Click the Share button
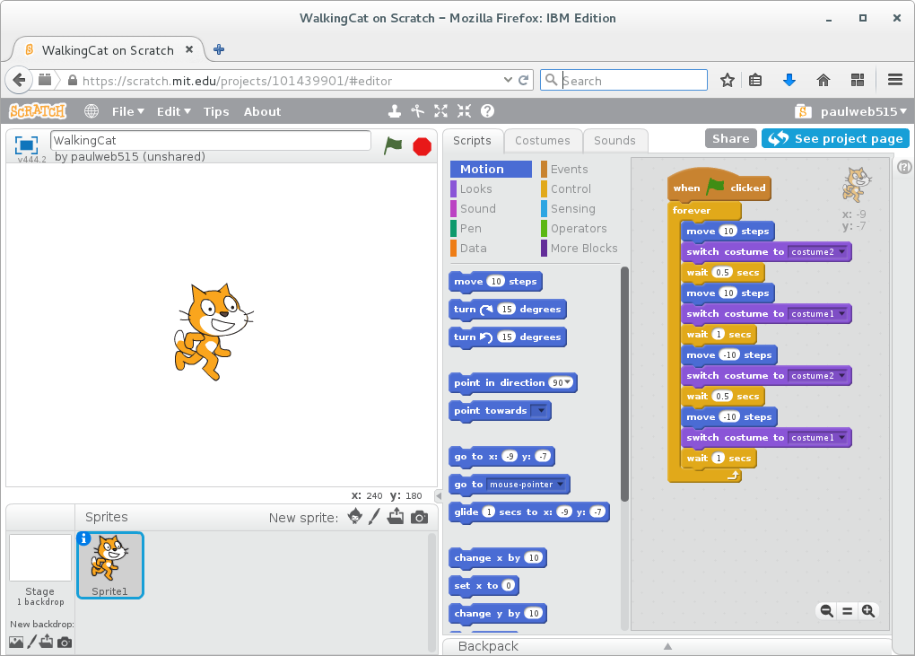This screenshot has width=915, height=656. 730,138
